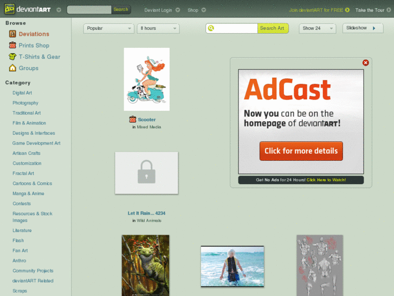
Task: Click the arrow icon after Join deviantART
Action: point(347,10)
